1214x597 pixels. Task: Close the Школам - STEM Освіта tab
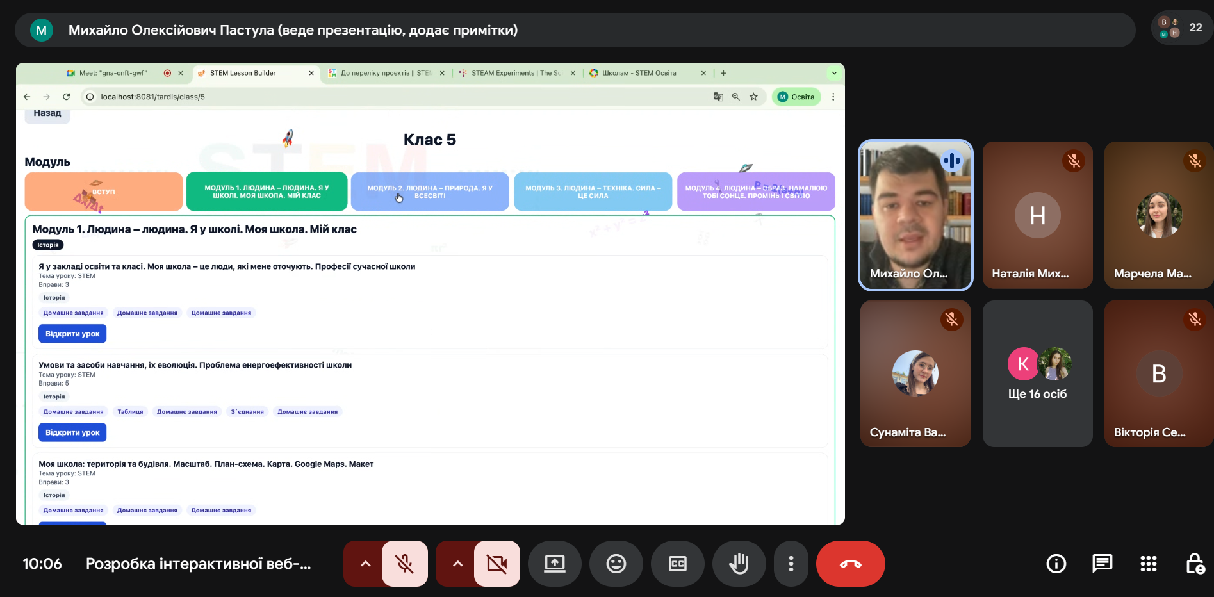[703, 73]
